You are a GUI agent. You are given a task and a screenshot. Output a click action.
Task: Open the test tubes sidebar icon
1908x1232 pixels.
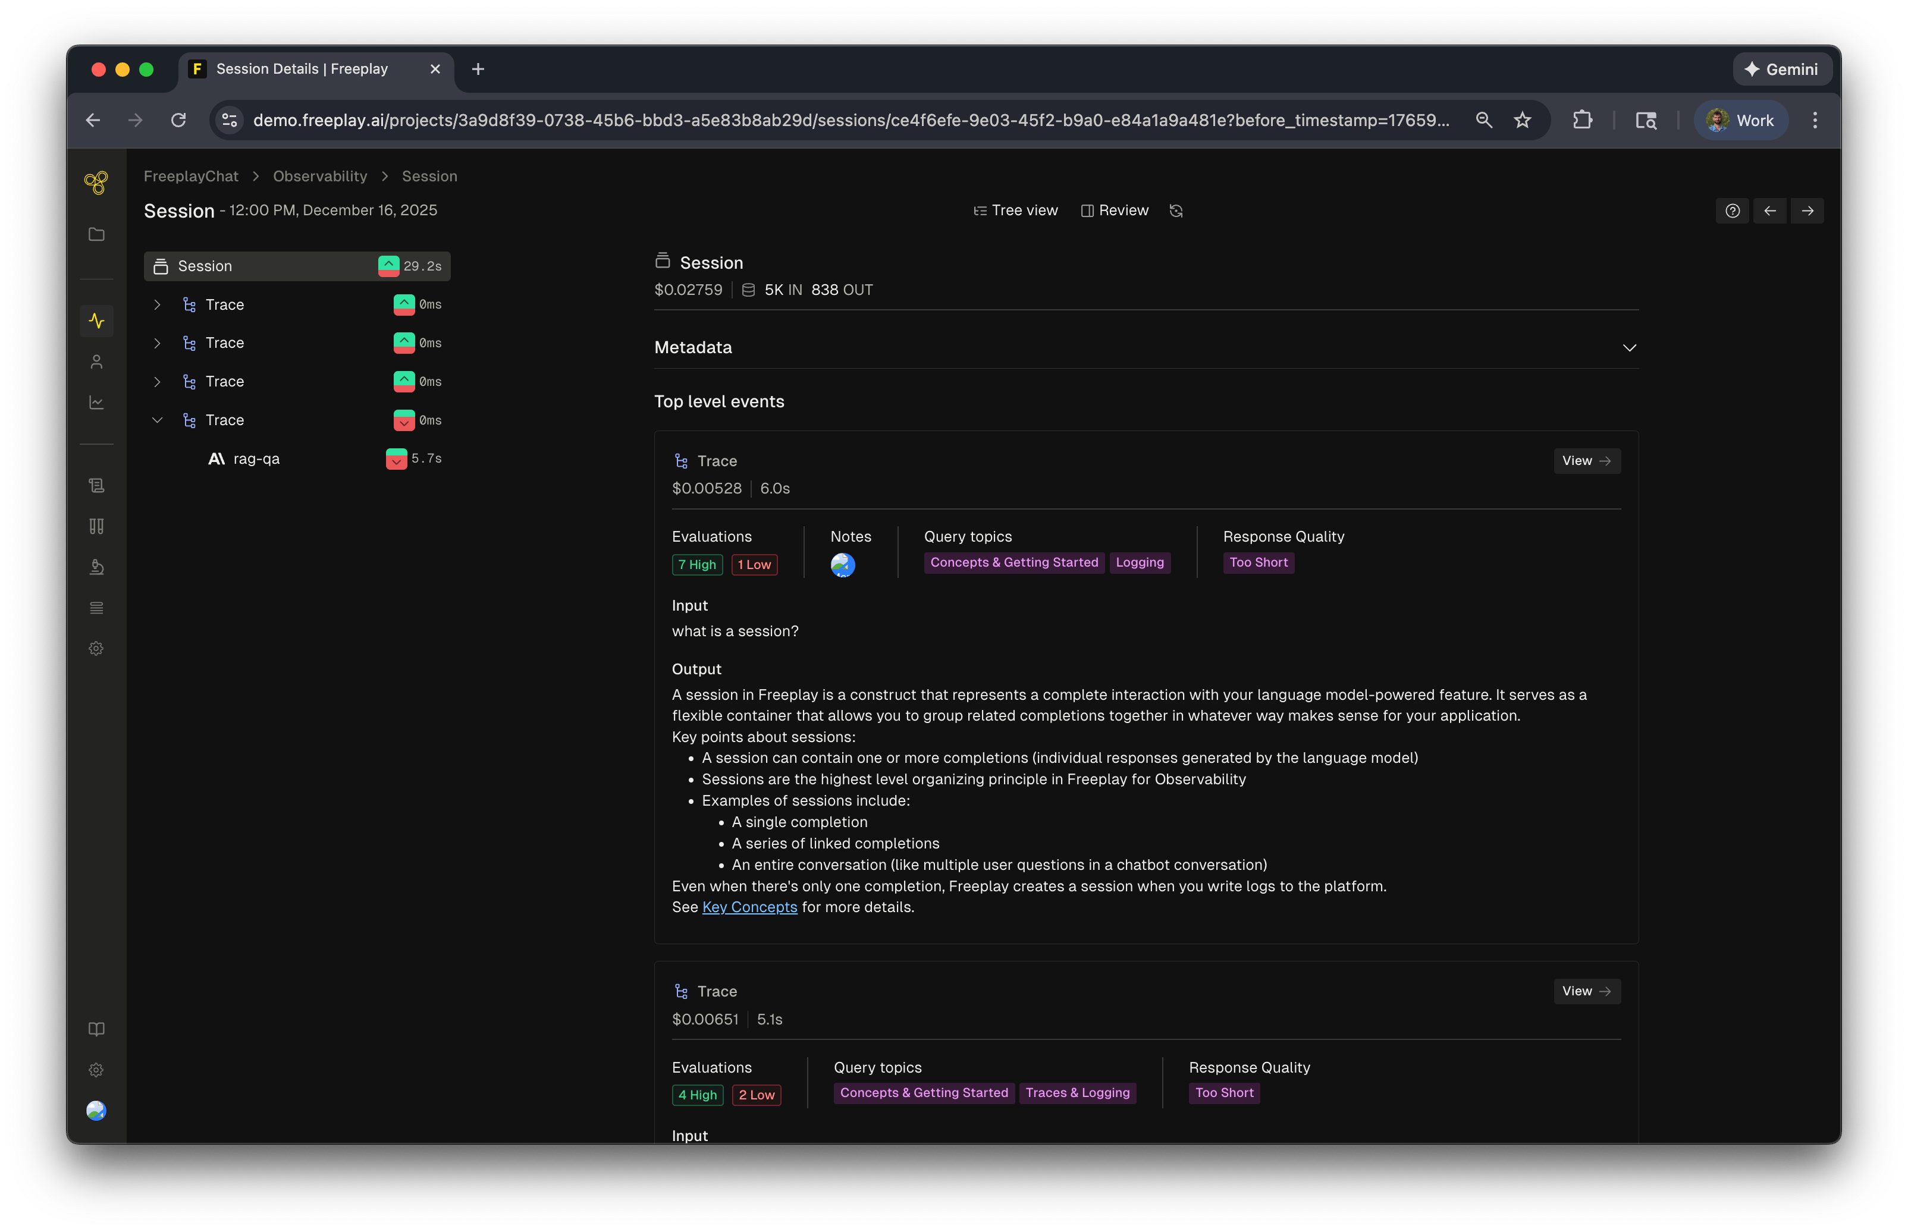point(96,526)
